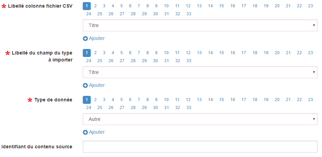Click the plus icon under Libellé colonne fichier CSV

85,38
